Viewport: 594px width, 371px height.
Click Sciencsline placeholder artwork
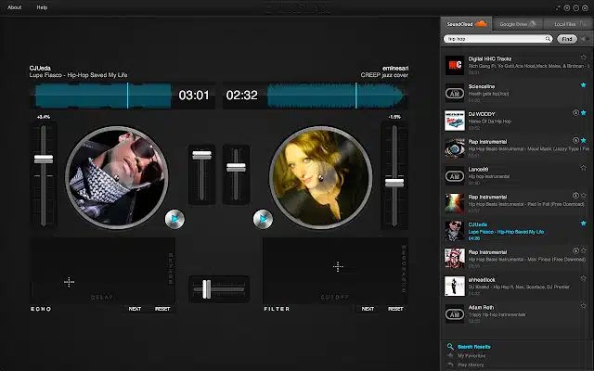pyautogui.click(x=455, y=93)
